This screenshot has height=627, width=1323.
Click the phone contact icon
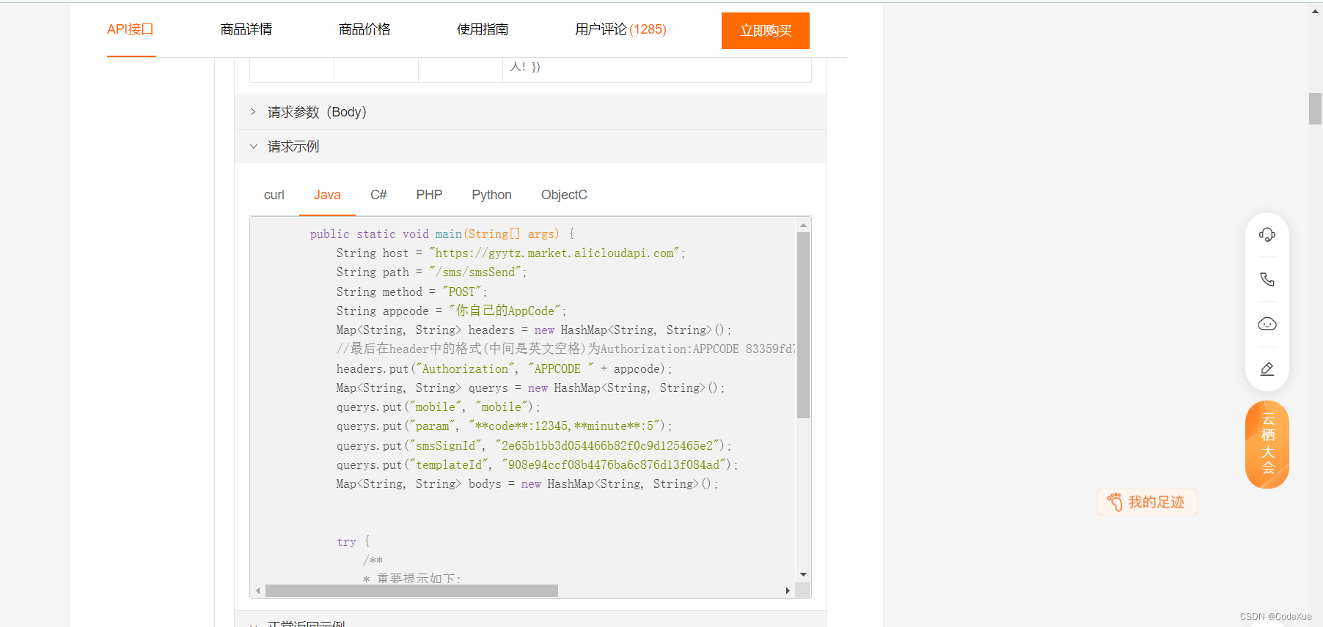click(x=1267, y=279)
